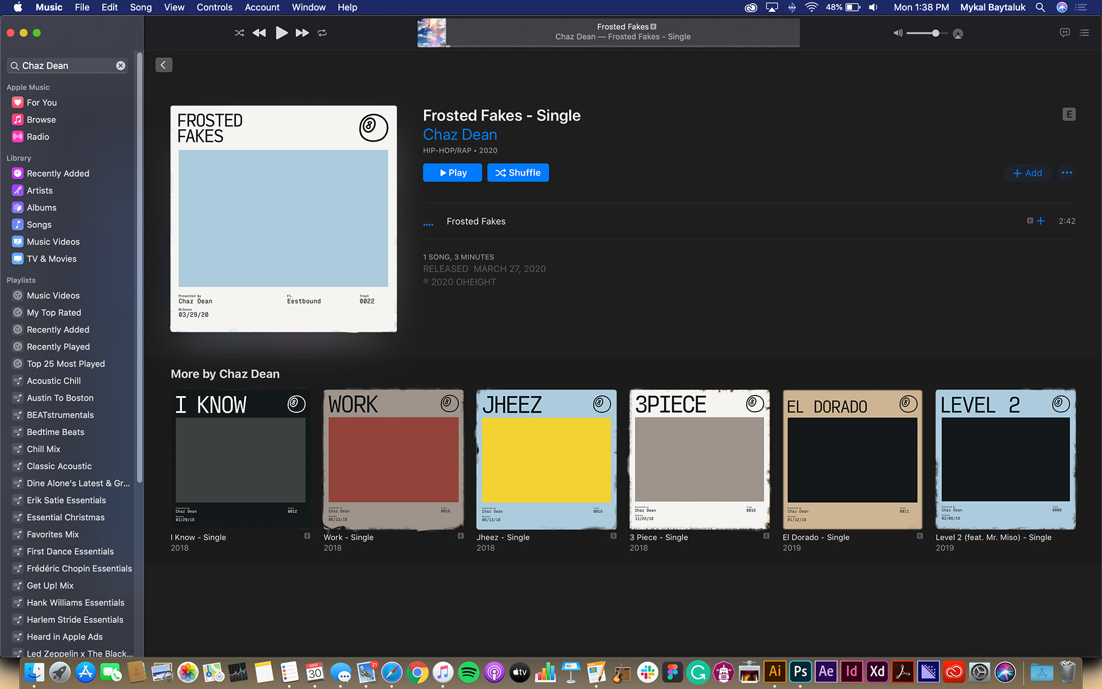Click the Frosted Fakes album artwork
The height and width of the screenshot is (689, 1102).
(x=284, y=219)
